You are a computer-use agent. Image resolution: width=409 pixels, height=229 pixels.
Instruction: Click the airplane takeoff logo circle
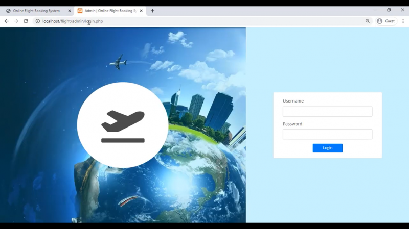coord(123,125)
